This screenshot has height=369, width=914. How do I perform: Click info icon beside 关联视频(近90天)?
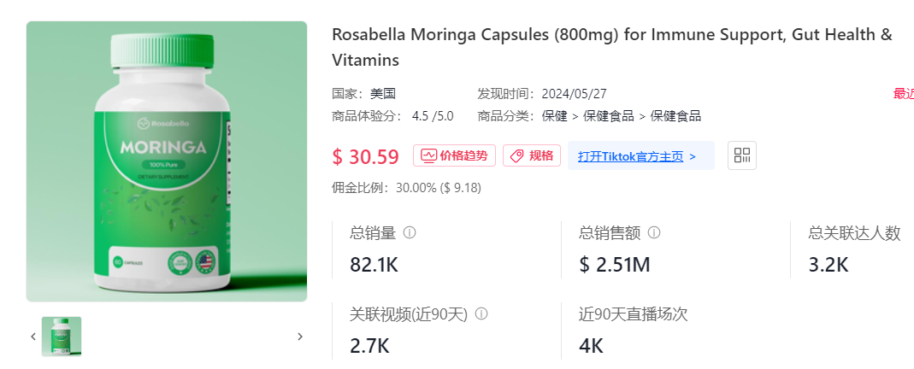(x=481, y=313)
